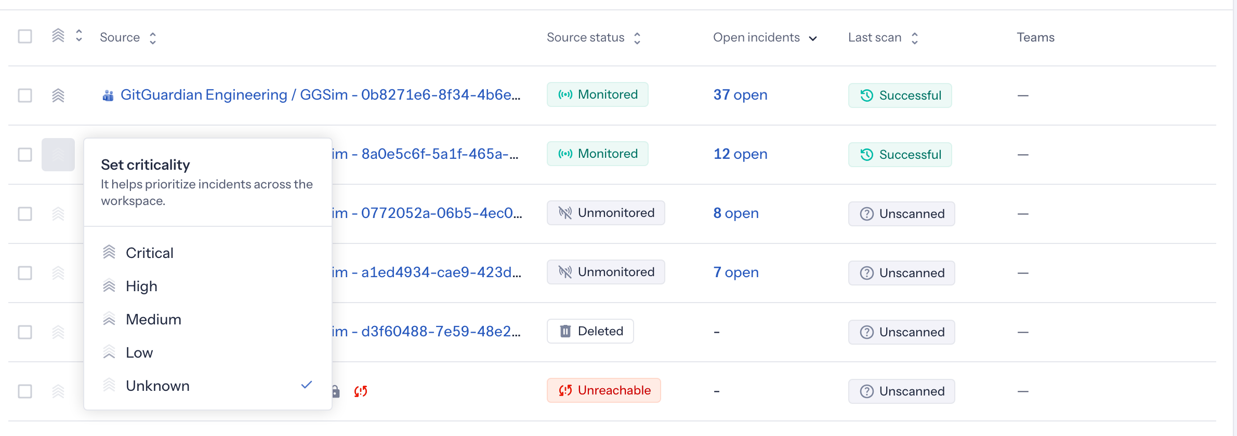Open GitGuardian Engineering / GGSim source link
This screenshot has height=436, width=1237.
320,95
